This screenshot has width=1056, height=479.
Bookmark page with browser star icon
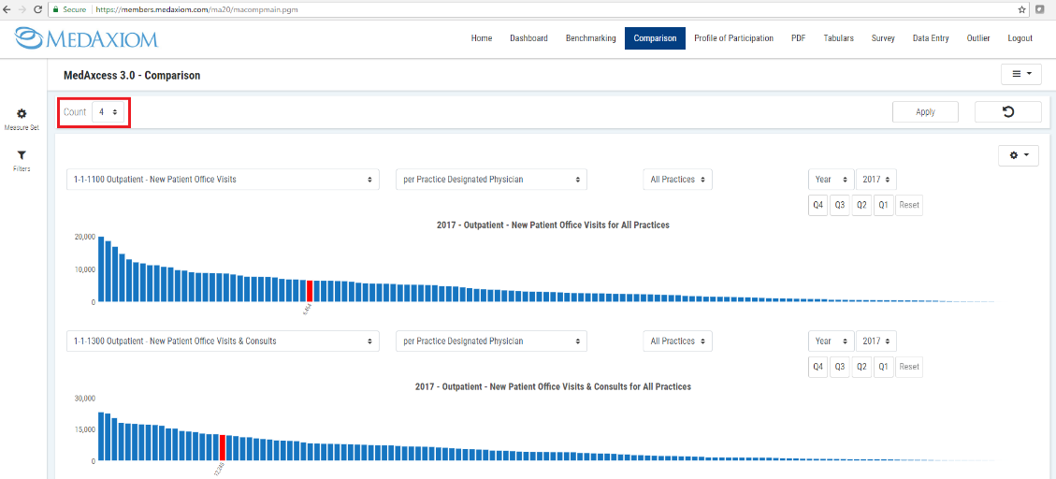tap(1022, 8)
